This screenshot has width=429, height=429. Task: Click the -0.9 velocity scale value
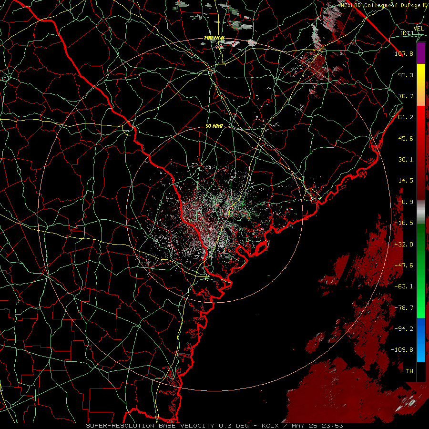[406, 202]
